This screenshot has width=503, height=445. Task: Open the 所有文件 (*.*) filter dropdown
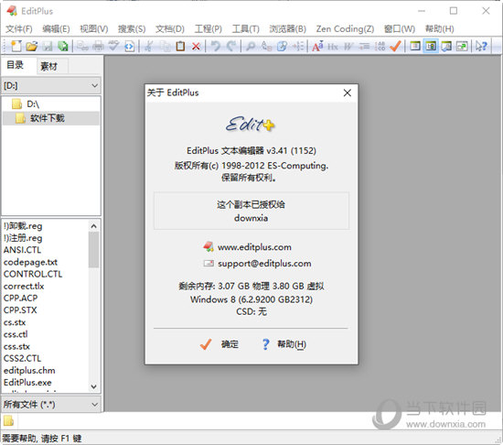51,404
